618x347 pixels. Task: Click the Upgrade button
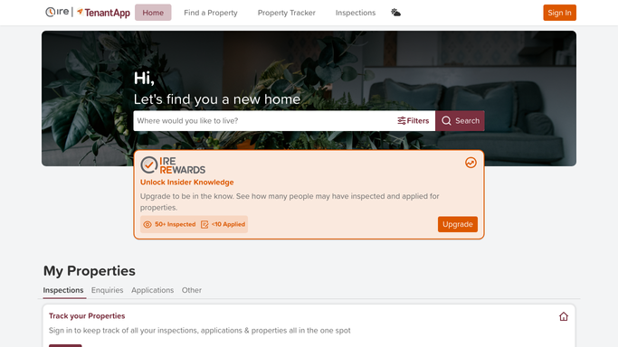click(x=458, y=224)
